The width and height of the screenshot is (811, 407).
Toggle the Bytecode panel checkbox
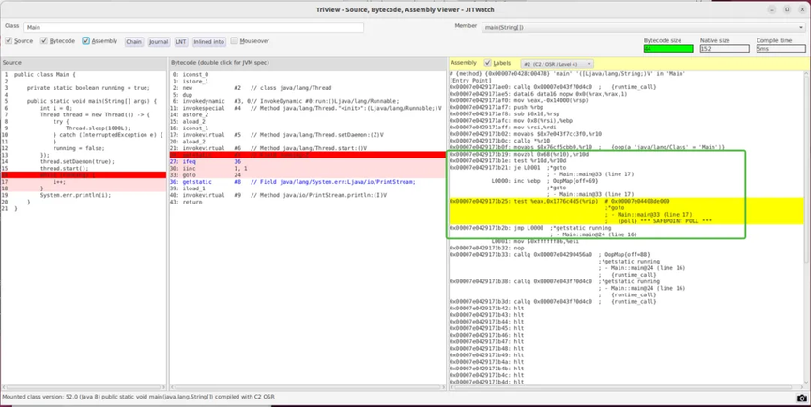[x=44, y=41]
